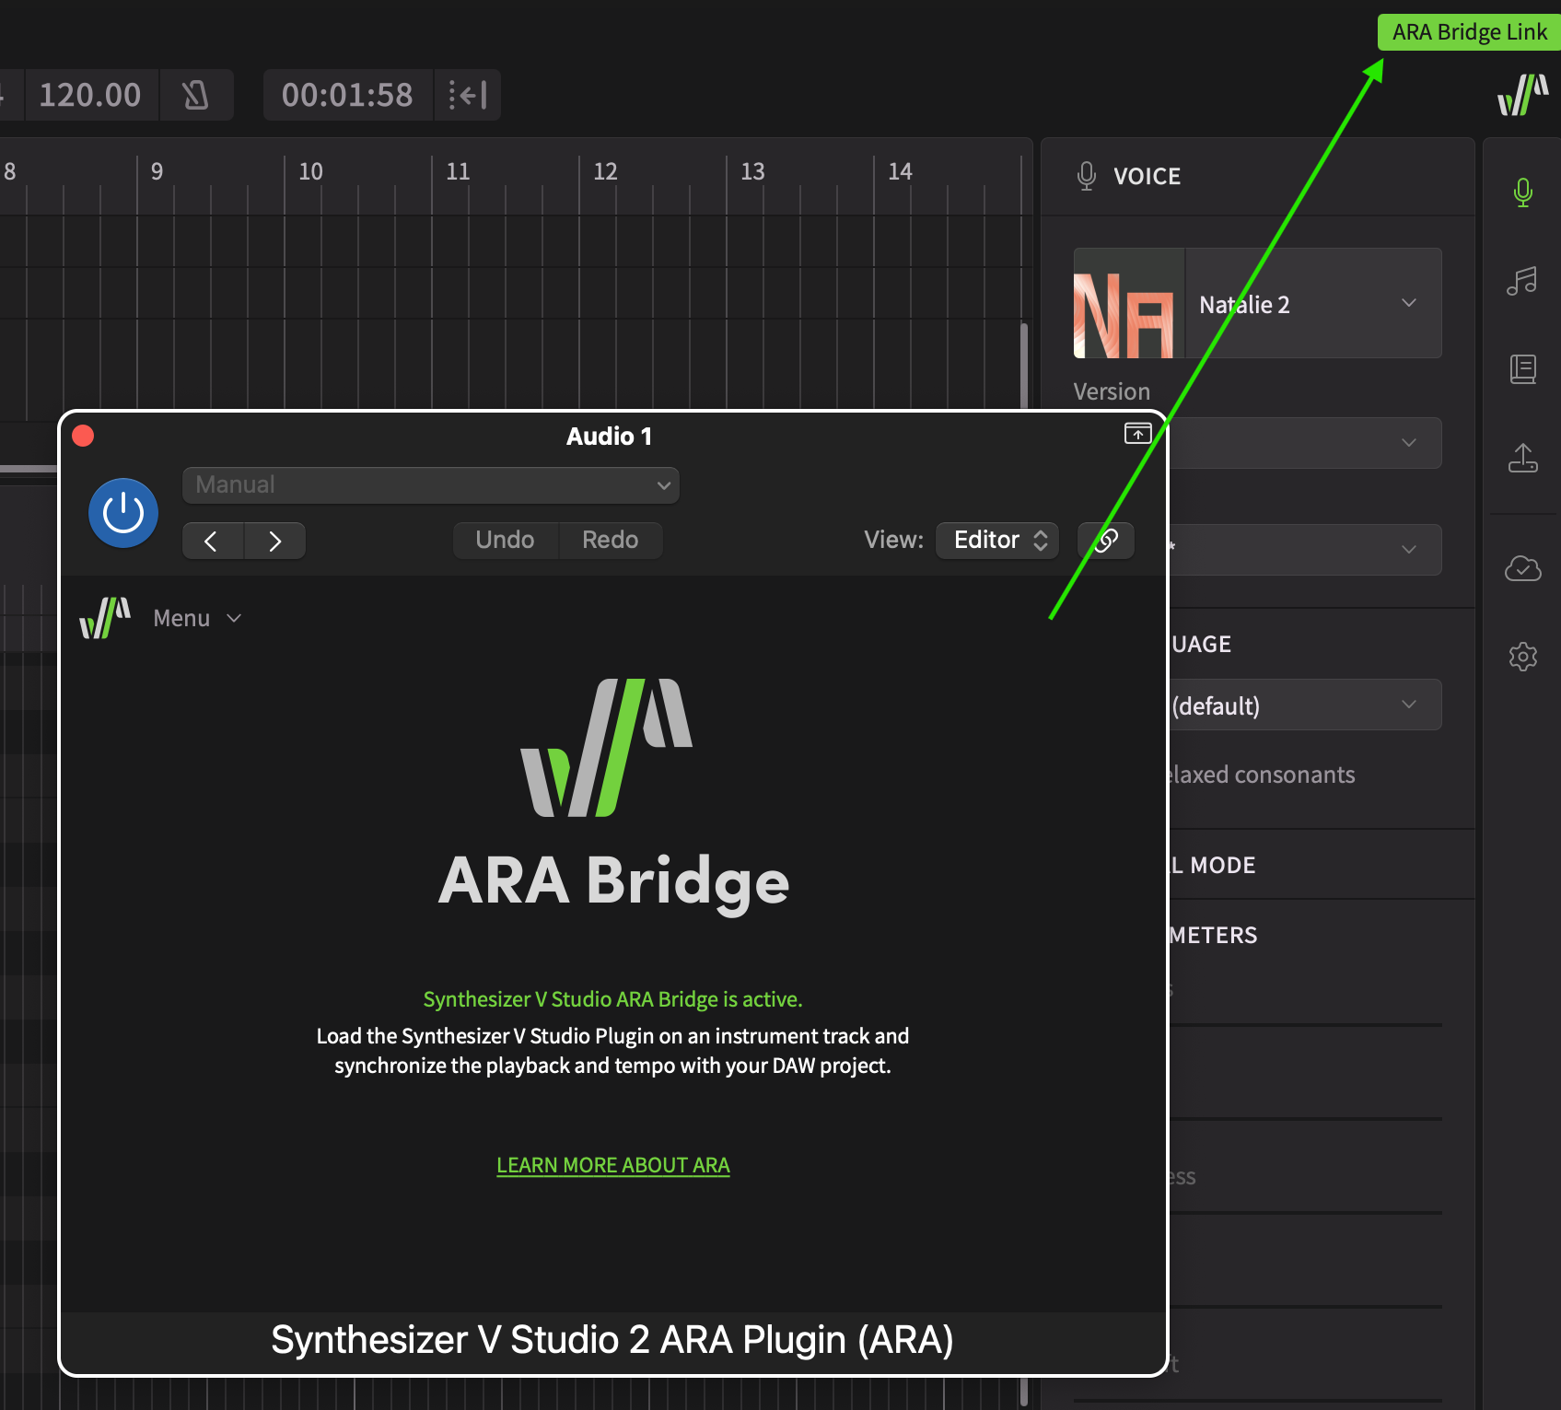Close the Audio 1 plugin window
The height and width of the screenshot is (1410, 1561).
[83, 436]
